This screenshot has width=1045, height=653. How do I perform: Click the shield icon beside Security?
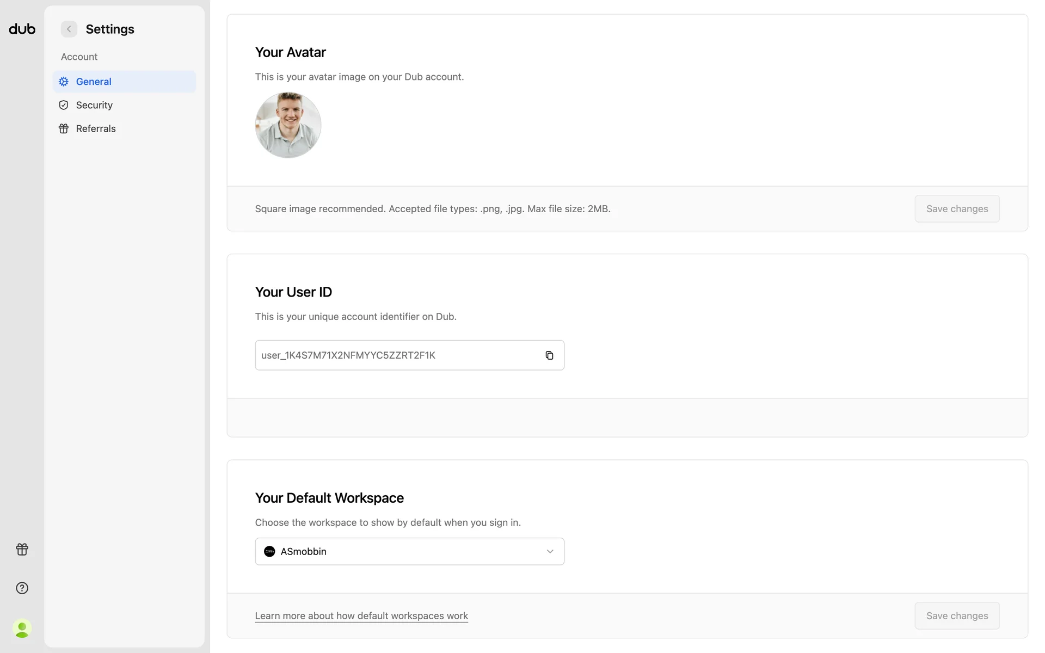click(64, 105)
